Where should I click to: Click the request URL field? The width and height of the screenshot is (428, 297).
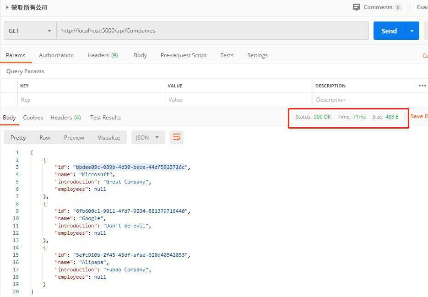point(213,31)
